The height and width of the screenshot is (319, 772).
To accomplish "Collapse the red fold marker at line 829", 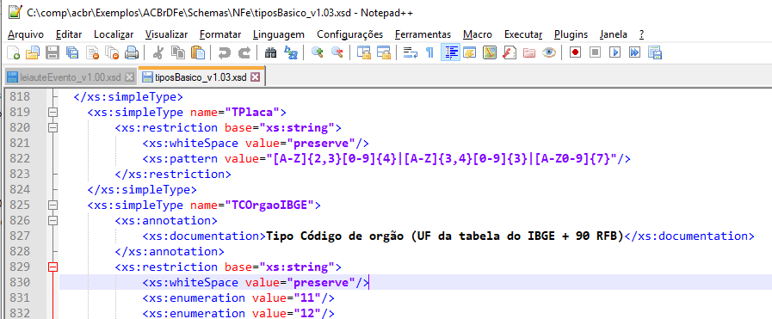I will (x=52, y=267).
